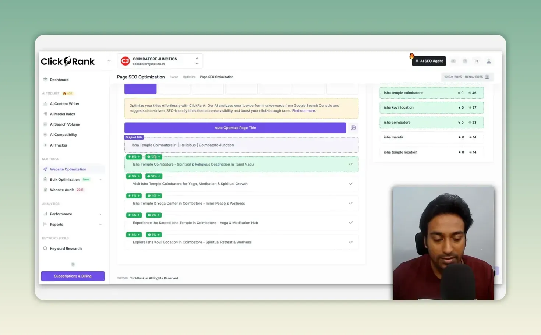The image size is (541, 335).
Task: Select the 'isha coimbatore' keyword row
Action: 432,123
